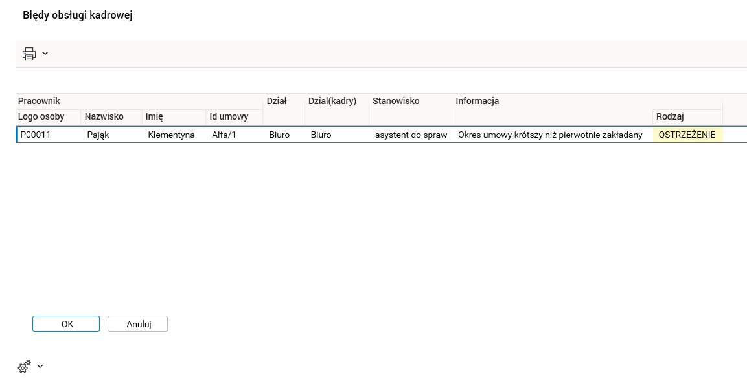Click the Pracownik group header

(x=139, y=102)
